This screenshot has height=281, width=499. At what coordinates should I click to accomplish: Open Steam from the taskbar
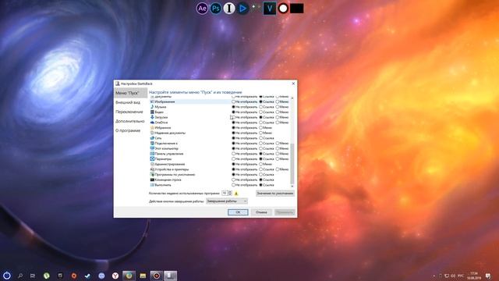[87, 276]
